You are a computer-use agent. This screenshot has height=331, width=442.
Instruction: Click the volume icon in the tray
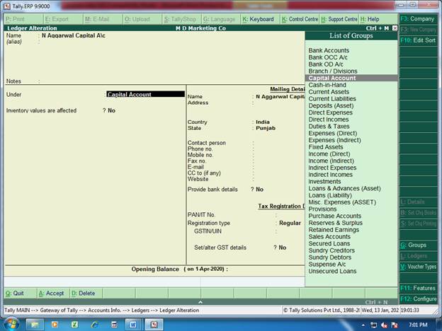(384, 325)
